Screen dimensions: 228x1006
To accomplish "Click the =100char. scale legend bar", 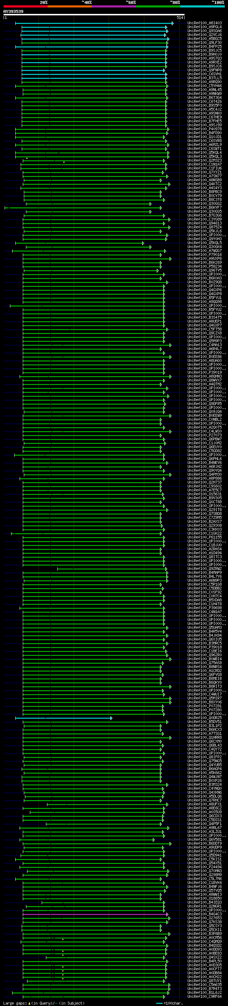I will tap(159, 1003).
